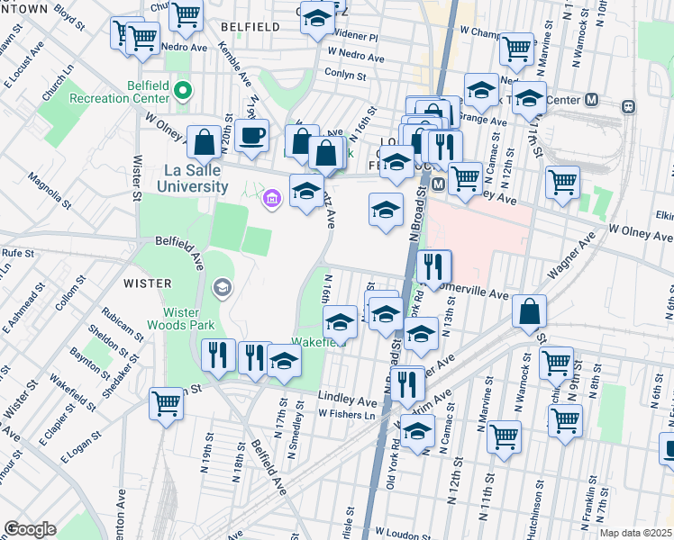Open the school marker right of the museum pin
Viewport: 674px width, 540px height.
(x=307, y=194)
